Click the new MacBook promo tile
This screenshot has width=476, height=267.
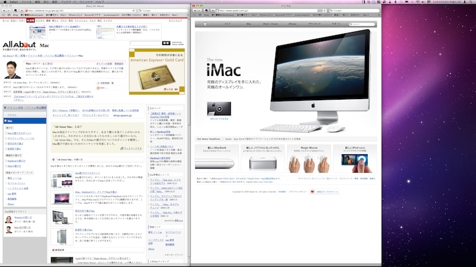(216, 158)
